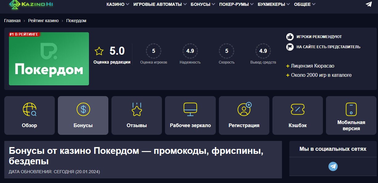Click the globe icon on the Обзор tile

pos(30,109)
